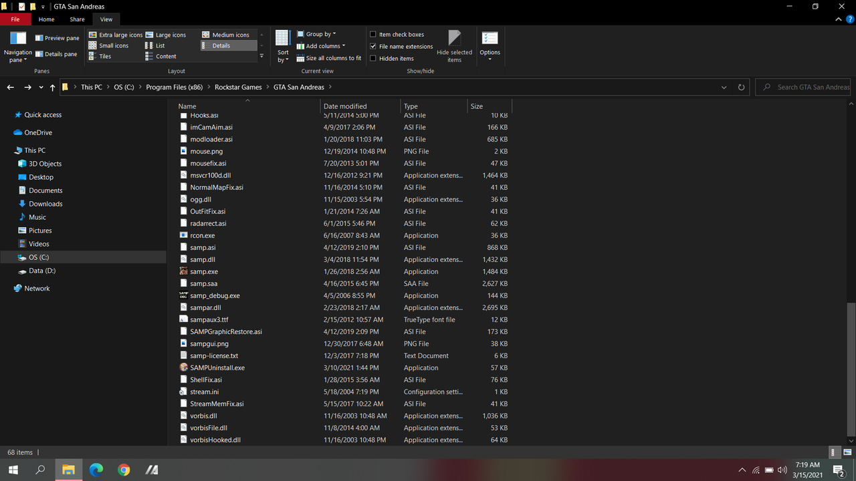Open Data (D:) drive in sidebar
This screenshot has height=481, width=856.
tap(41, 271)
